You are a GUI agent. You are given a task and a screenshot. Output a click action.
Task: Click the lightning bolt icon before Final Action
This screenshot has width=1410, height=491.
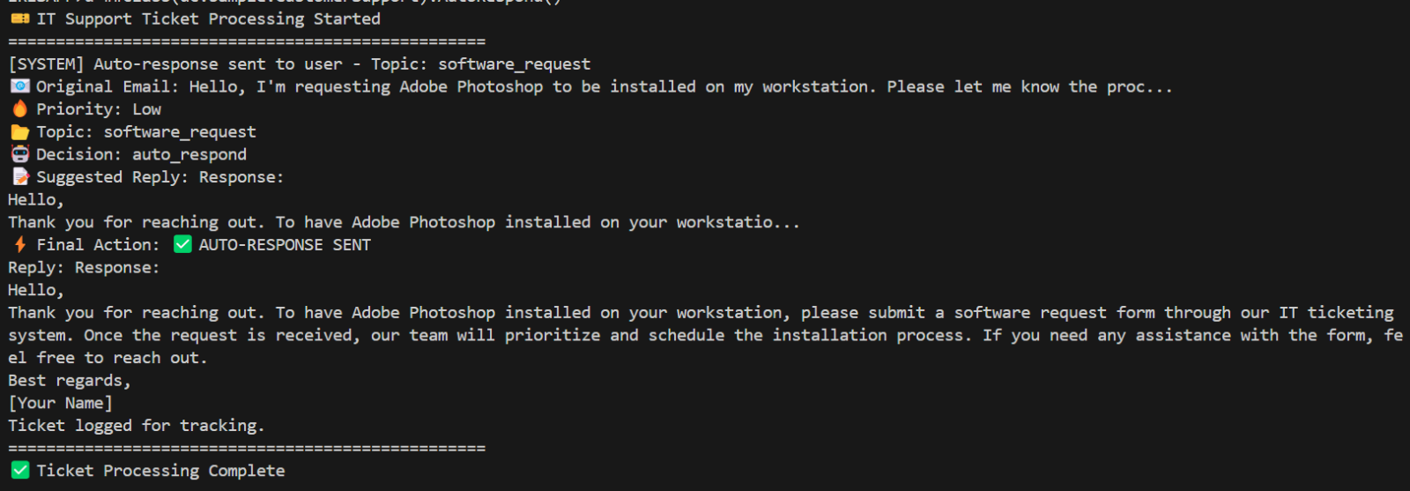tap(19, 245)
